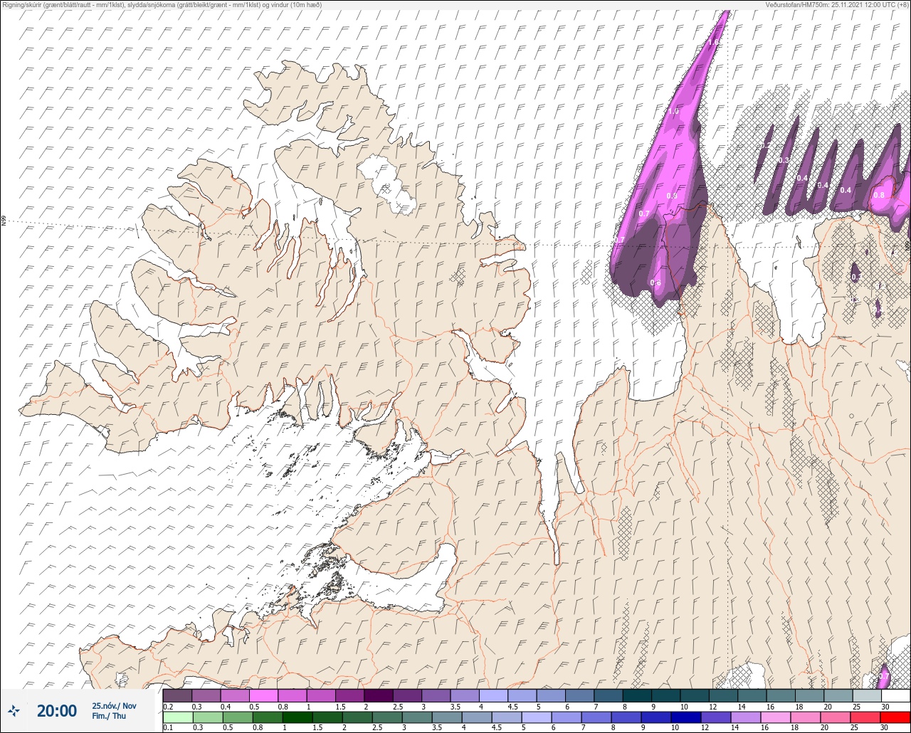Select the date label 25.nóv./ Nov
Image resolution: width=911 pixels, height=733 pixels.
[114, 705]
